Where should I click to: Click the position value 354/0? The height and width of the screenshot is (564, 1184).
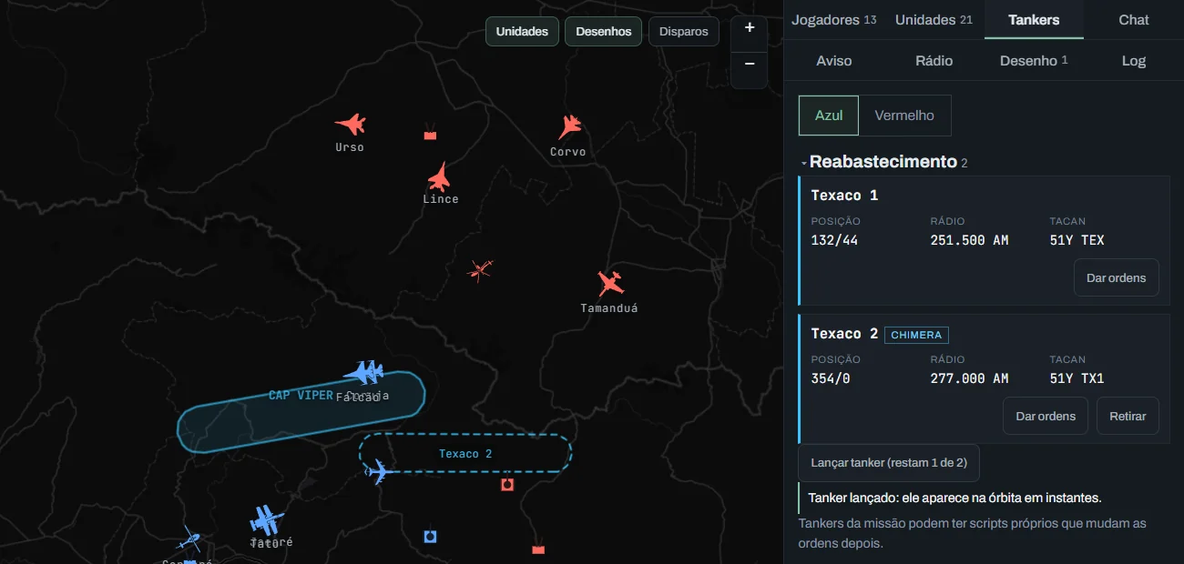pyautogui.click(x=831, y=378)
